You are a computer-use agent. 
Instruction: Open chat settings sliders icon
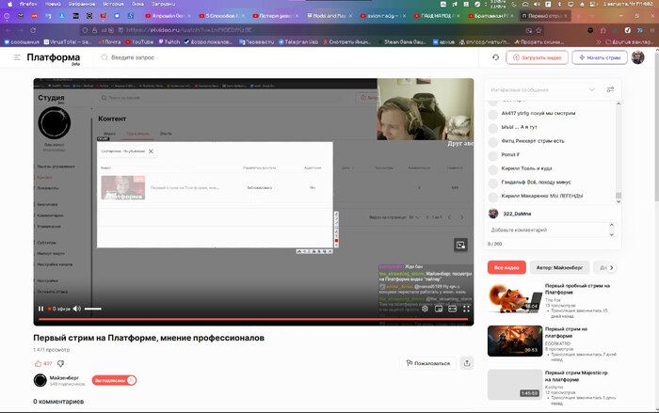coord(610,89)
